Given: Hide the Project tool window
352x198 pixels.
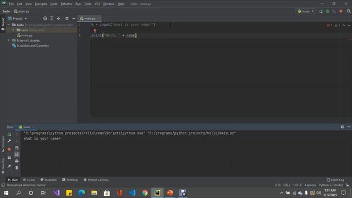Looking at the screenshot, I should point(74,18).
